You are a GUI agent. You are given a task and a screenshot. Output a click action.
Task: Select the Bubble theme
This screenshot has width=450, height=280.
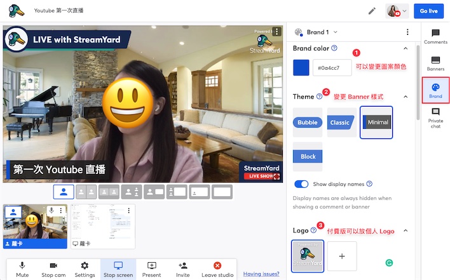coord(308,123)
